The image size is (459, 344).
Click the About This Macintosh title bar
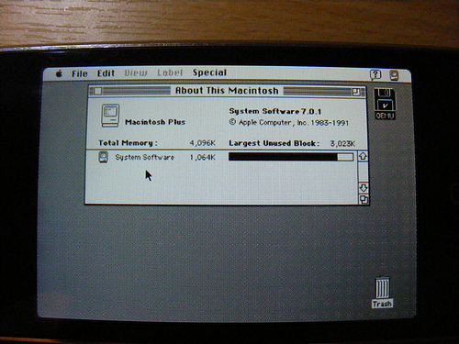[x=227, y=91]
